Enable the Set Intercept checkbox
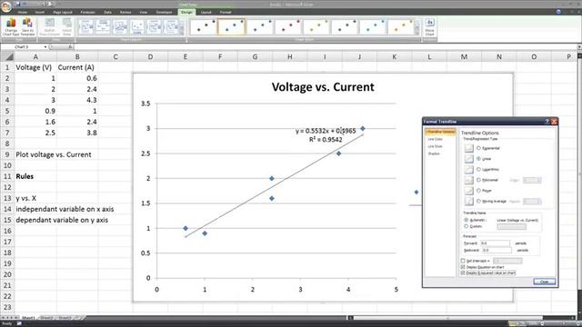The height and width of the screenshot is (327, 582). pos(463,261)
